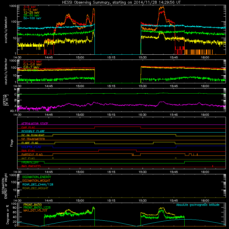Pick the 0.8-7 MeV legend label
This screenshot has height=229, width=229.
31,67
